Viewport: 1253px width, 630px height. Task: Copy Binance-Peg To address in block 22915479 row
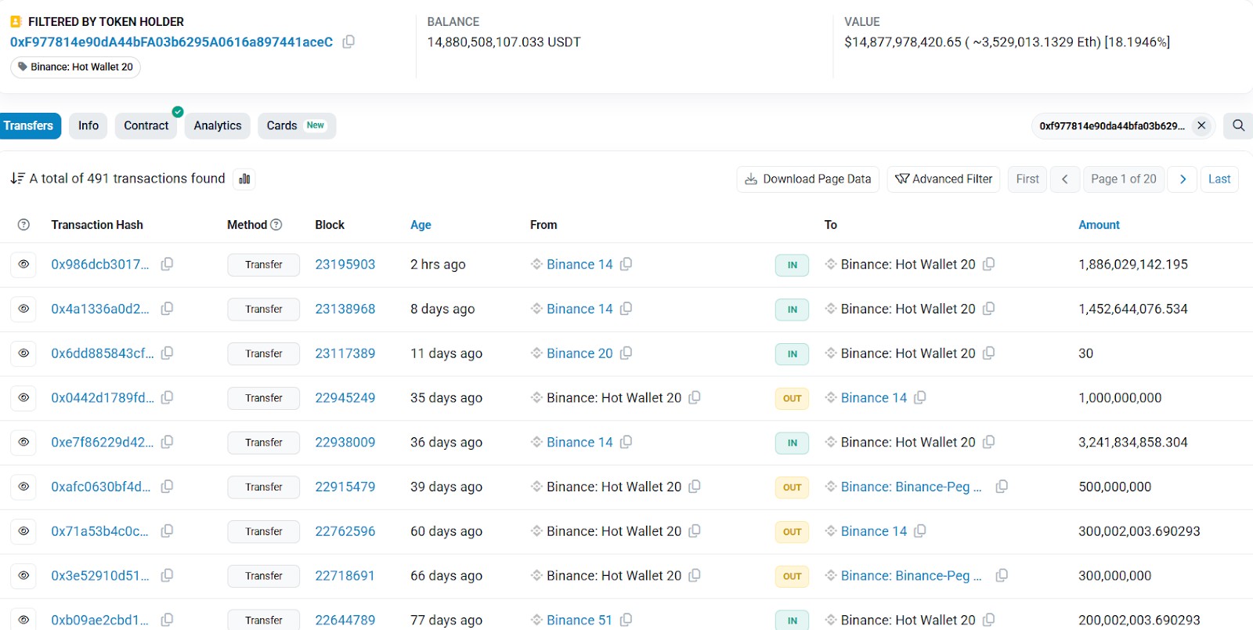(1002, 487)
